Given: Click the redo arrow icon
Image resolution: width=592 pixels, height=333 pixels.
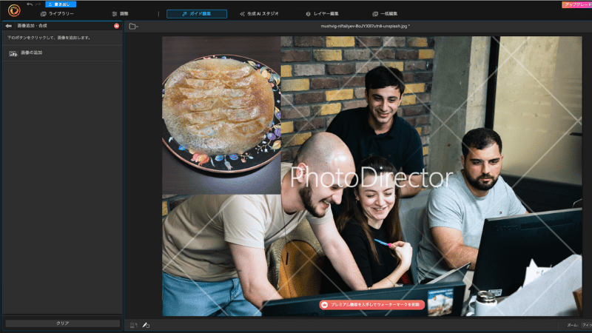Looking at the screenshot, I should tap(38, 4).
